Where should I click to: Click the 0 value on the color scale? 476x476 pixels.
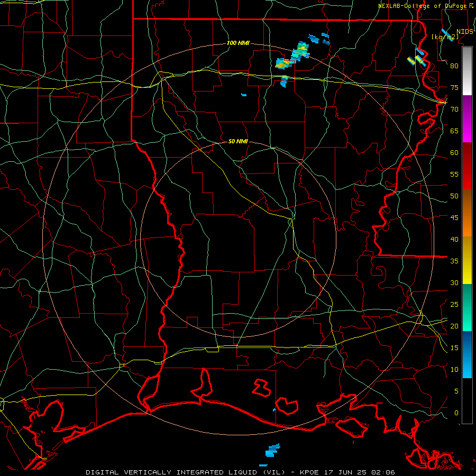click(x=456, y=413)
